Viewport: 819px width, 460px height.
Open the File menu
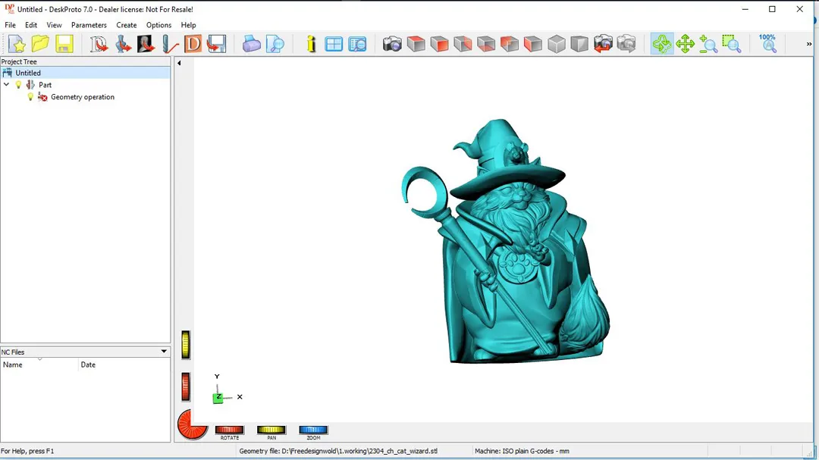pos(10,24)
